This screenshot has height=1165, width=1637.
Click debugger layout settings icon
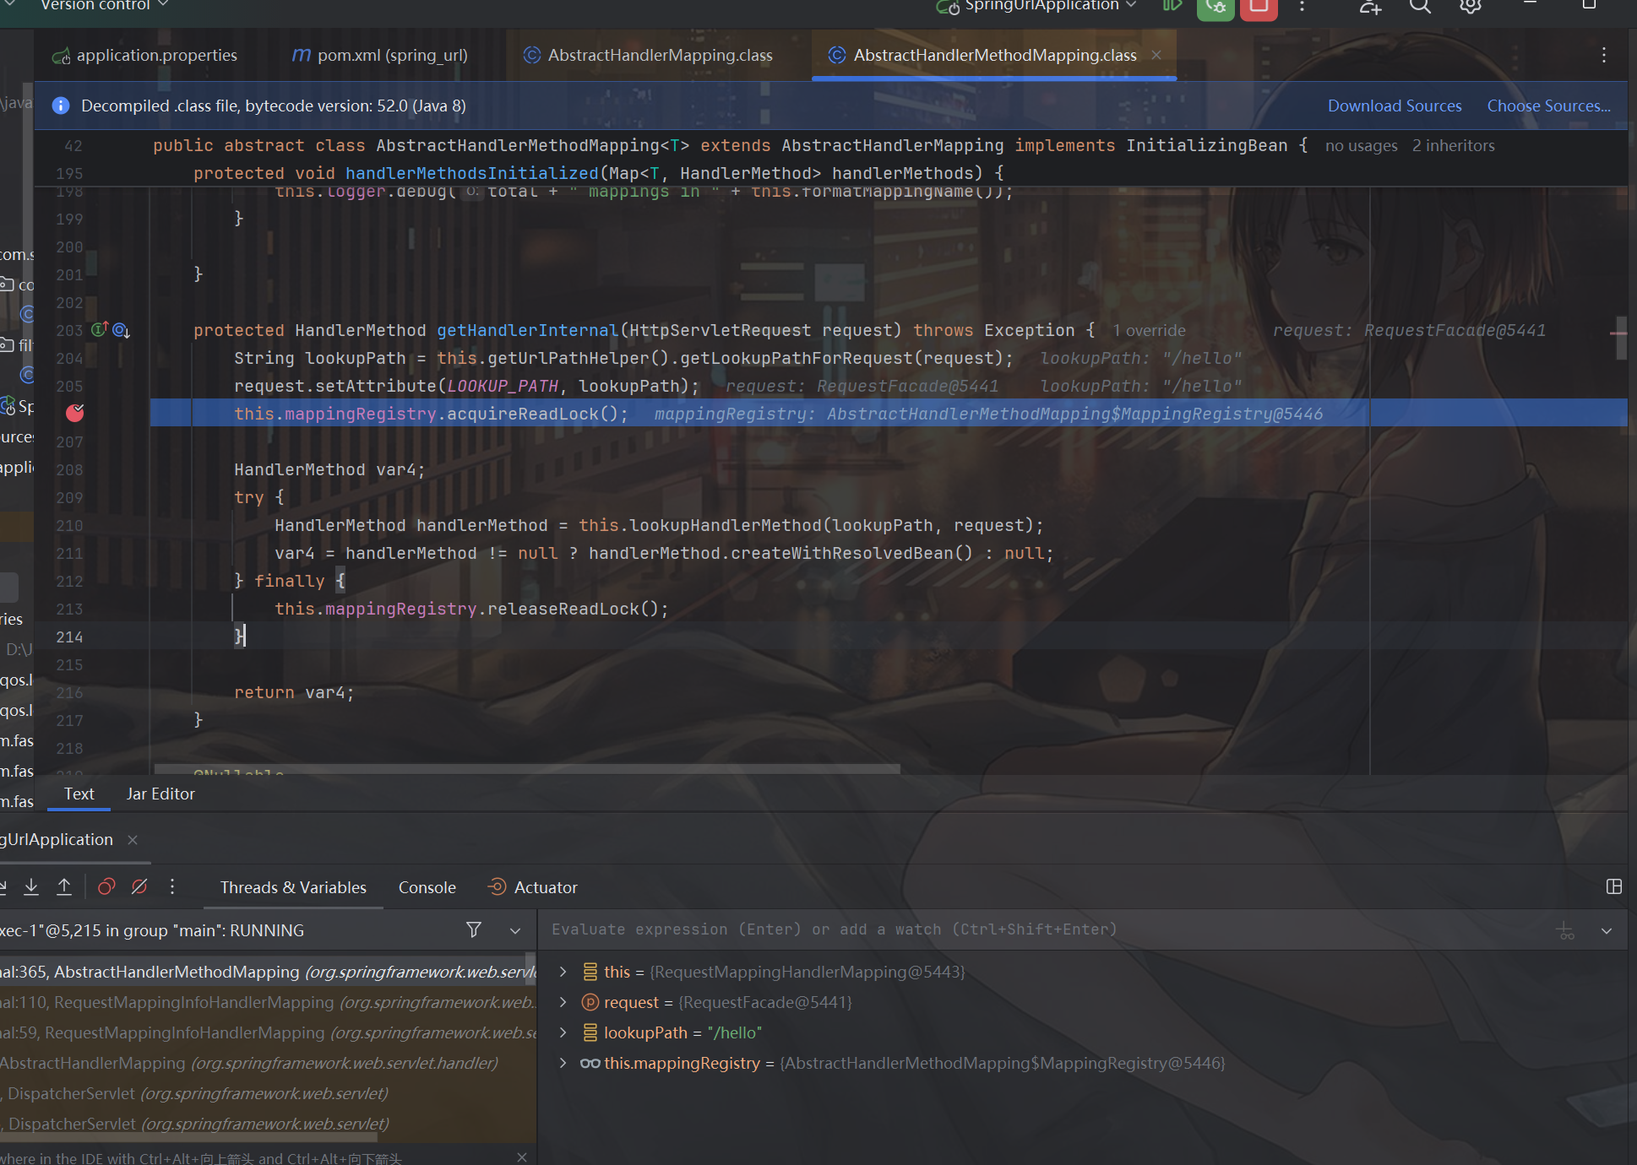click(x=1613, y=886)
